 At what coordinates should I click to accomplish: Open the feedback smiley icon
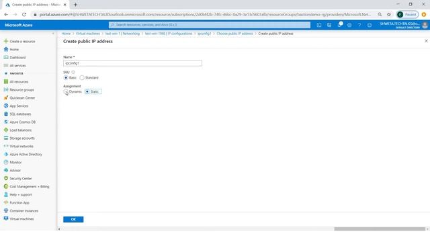(x=370, y=25)
